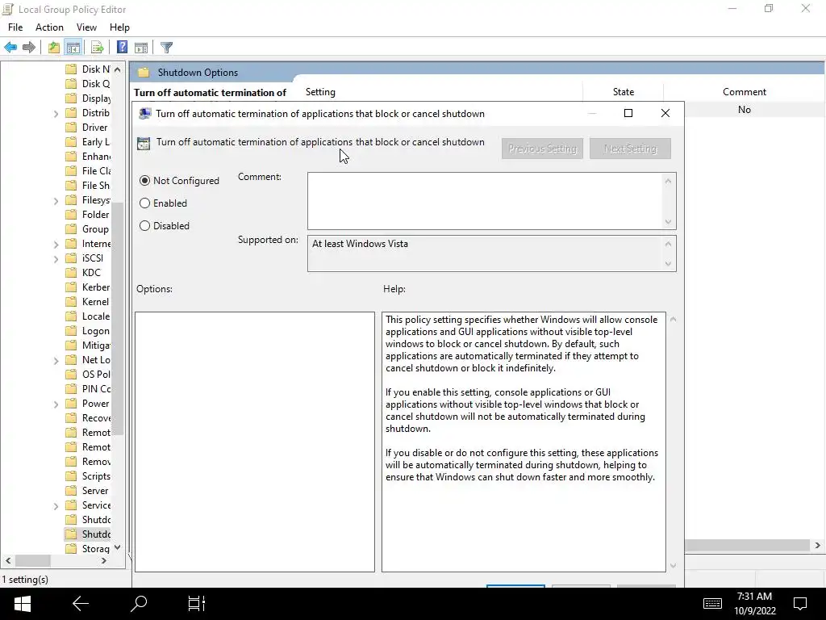Click the settings list horizontal scrollbar right arrow
Image resolution: width=826 pixels, height=620 pixels.
pyautogui.click(x=818, y=545)
